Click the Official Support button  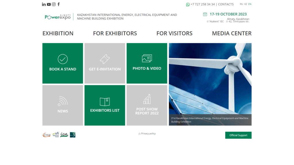(x=238, y=135)
